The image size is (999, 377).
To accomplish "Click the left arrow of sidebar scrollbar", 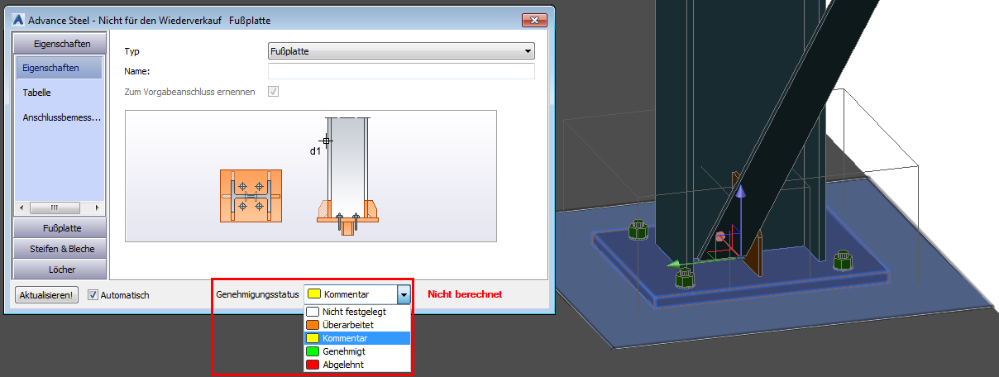I will (x=23, y=208).
